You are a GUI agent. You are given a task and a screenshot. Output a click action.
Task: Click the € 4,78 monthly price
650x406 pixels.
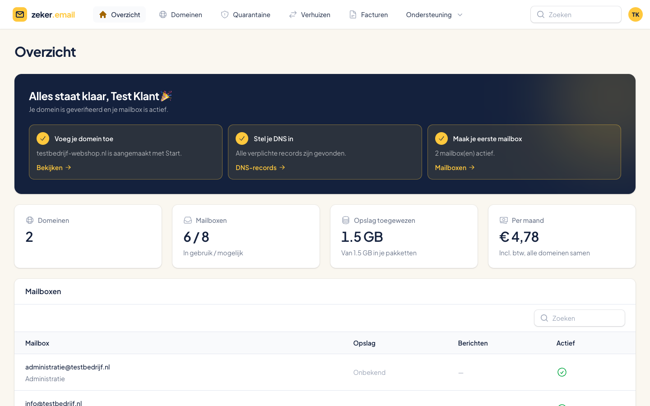click(x=519, y=237)
